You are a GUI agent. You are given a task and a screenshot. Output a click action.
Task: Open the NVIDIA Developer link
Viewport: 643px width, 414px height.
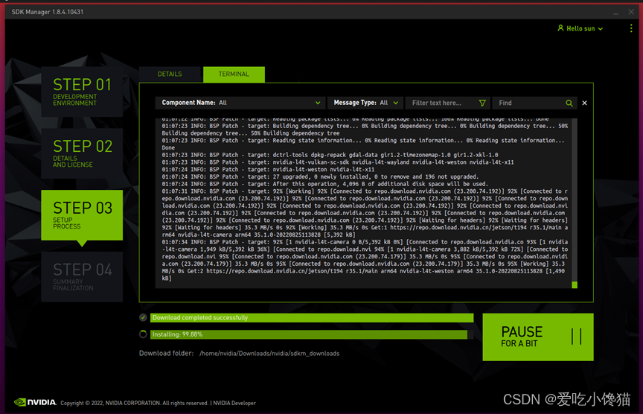234,403
